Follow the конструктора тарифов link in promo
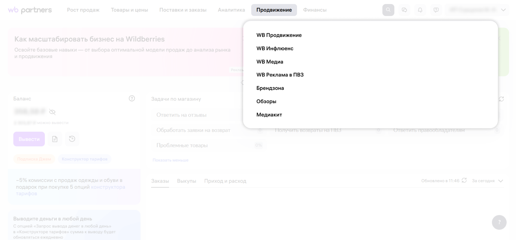Screen dimensions: 516x240 pyautogui.click(x=71, y=190)
